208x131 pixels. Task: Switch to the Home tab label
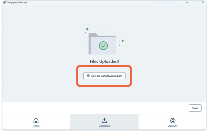click(x=36, y=126)
